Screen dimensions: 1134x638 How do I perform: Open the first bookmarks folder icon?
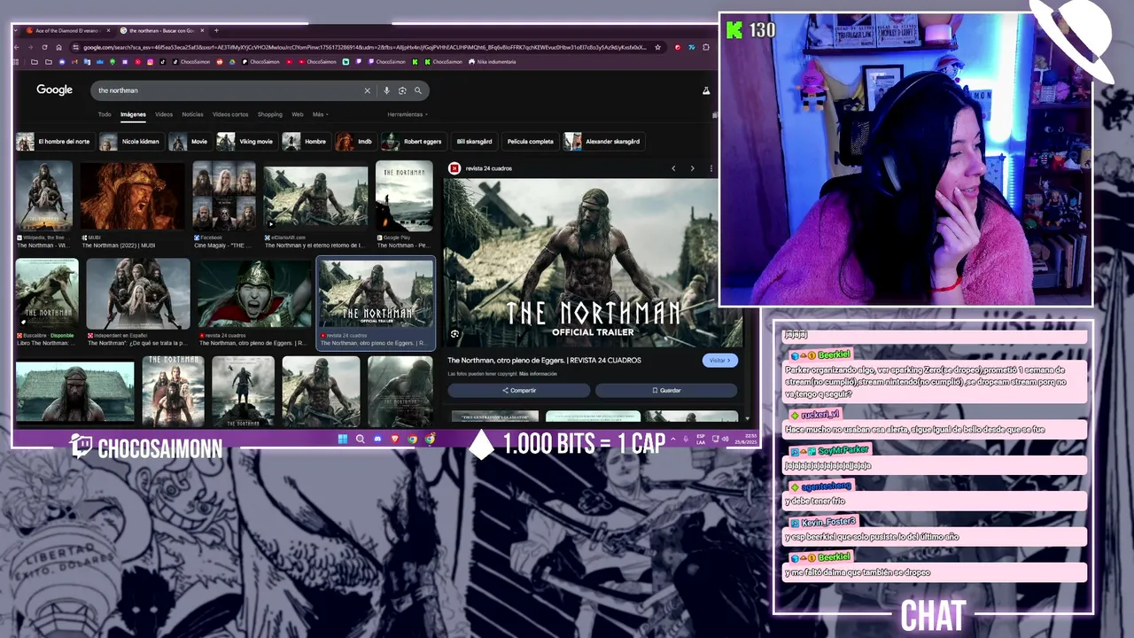pos(35,62)
